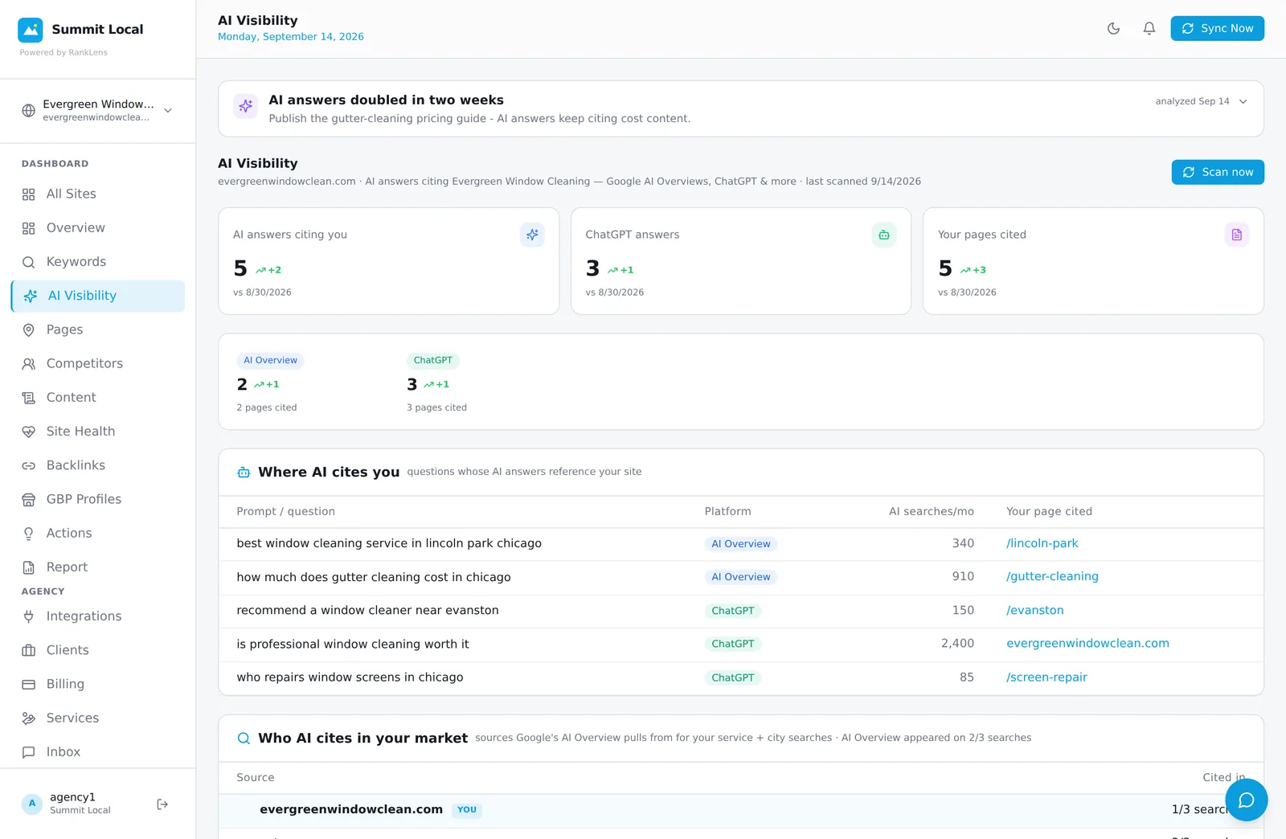Viewport: 1286px width, 839px height.
Task: Click the agency1 user avatar
Action: (x=32, y=804)
